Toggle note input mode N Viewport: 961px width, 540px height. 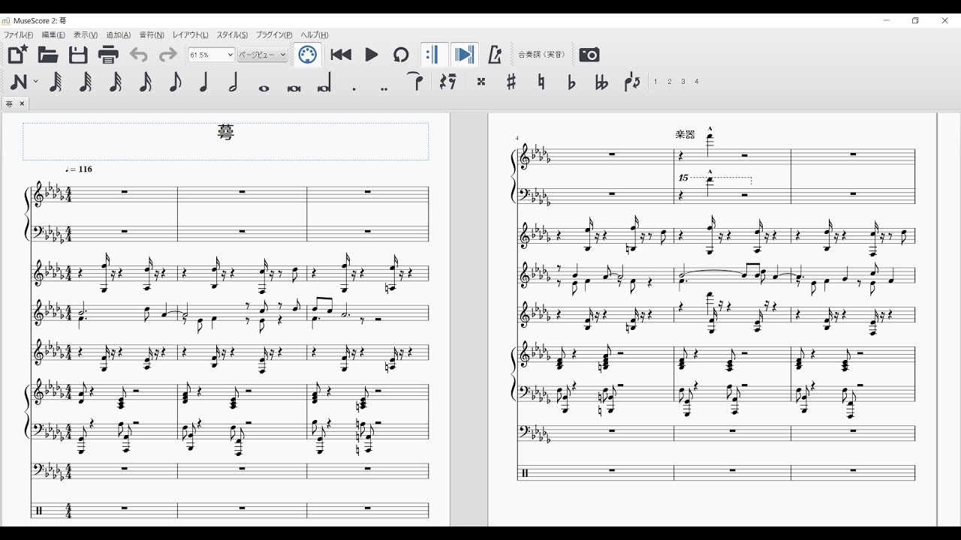19,82
